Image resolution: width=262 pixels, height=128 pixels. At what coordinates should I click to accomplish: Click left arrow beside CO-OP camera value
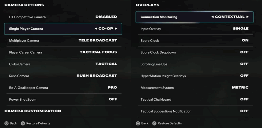96,29
